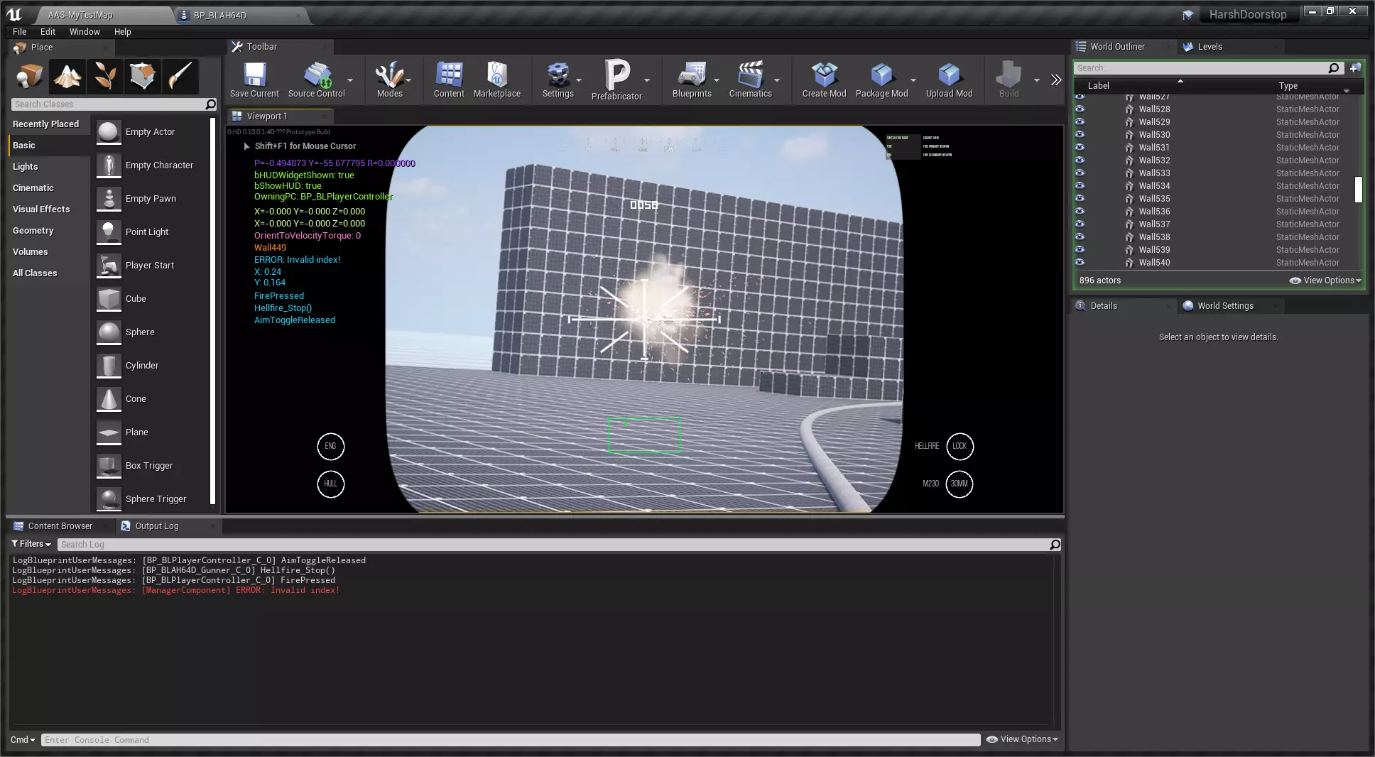
Task: Choose the Visual Effects category
Action: tap(41, 209)
